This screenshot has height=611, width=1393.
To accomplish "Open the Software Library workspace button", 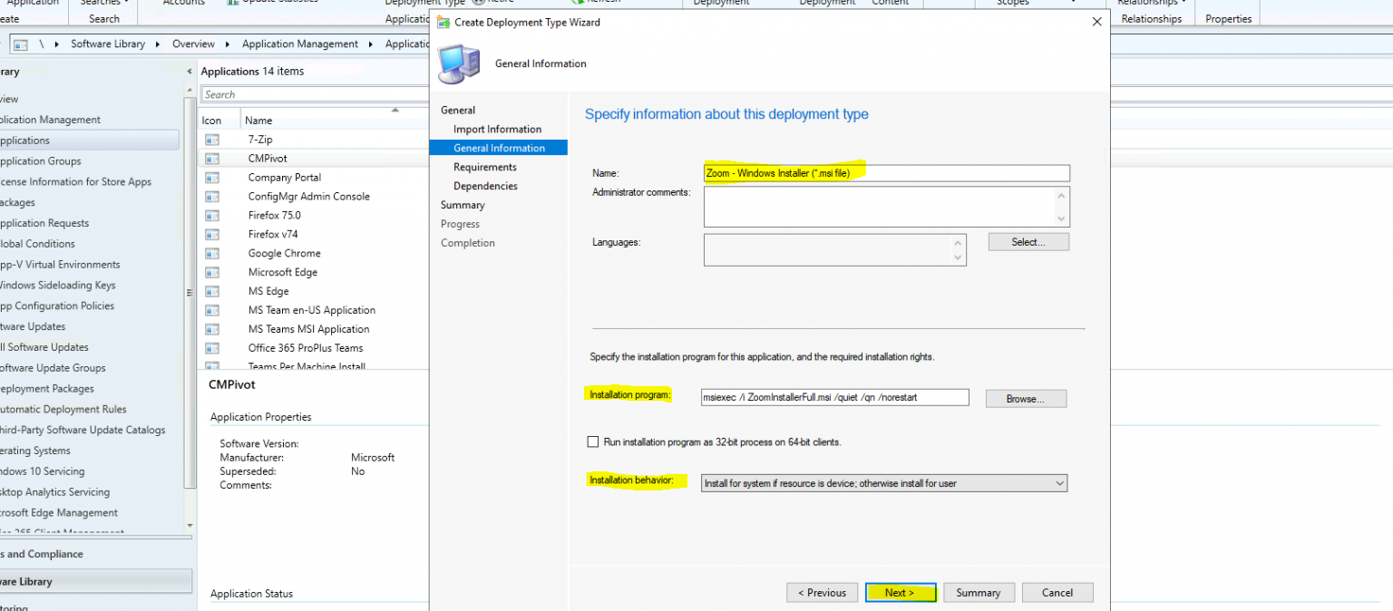I will [x=95, y=581].
